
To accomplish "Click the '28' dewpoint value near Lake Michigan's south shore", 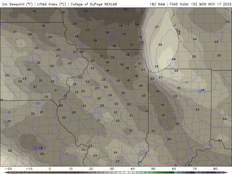I will coord(176,70).
